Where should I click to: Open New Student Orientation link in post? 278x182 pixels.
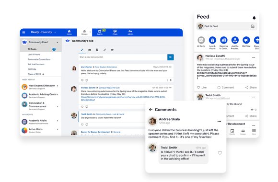106,67
